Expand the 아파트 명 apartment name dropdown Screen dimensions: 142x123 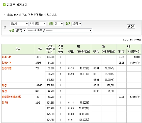pos(60,31)
